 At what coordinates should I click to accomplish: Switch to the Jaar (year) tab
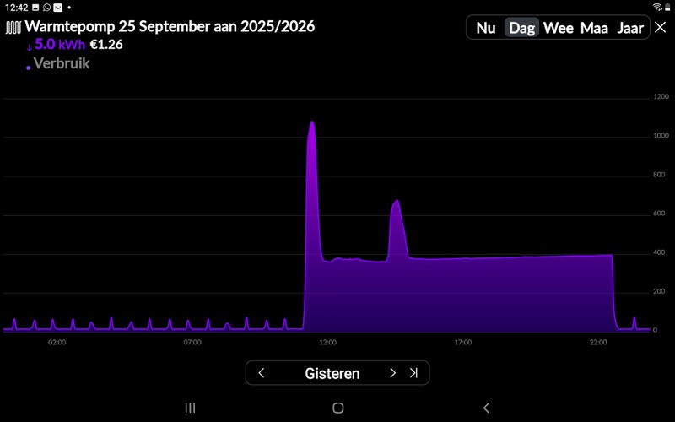coord(630,28)
